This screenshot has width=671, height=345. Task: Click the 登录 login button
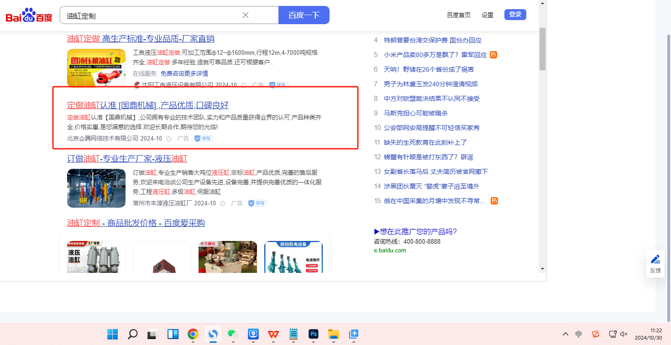515,15
